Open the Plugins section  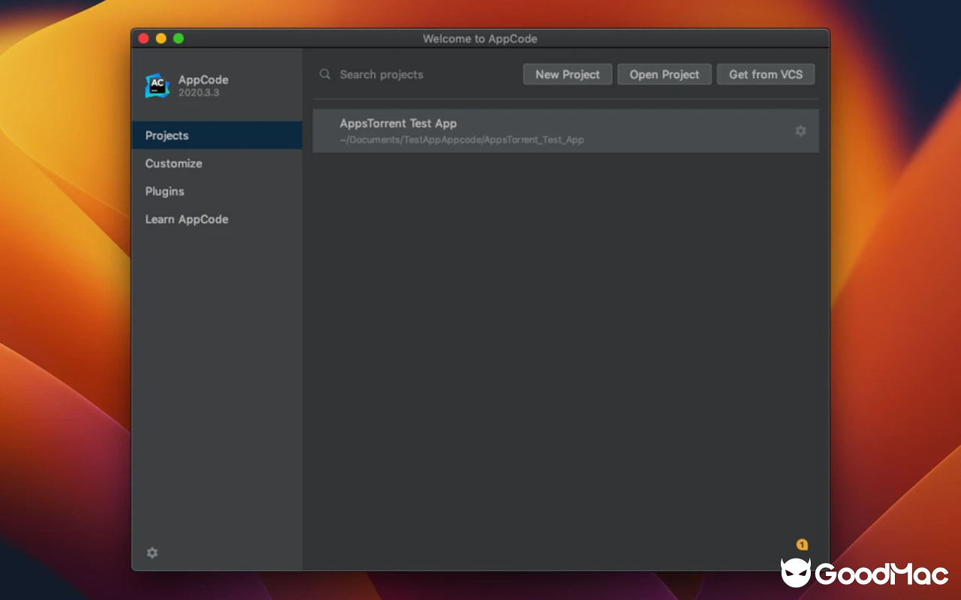pyautogui.click(x=164, y=191)
